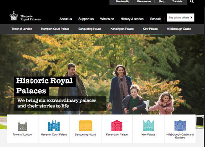Select Tower of London in palace bar
This screenshot has height=147, width=205.
pyautogui.click(x=22, y=29)
